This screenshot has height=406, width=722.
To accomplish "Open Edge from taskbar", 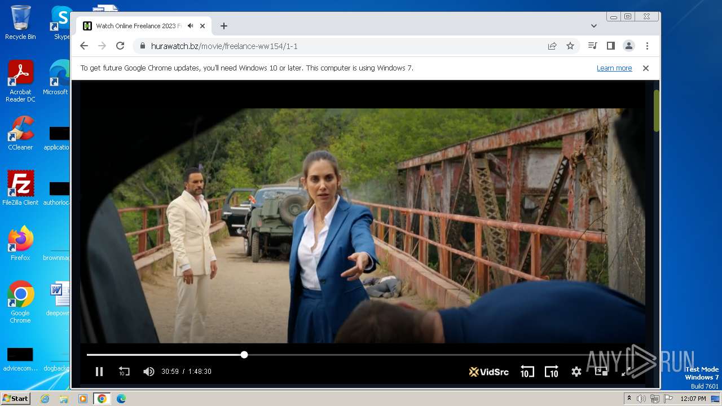I will pos(121,399).
